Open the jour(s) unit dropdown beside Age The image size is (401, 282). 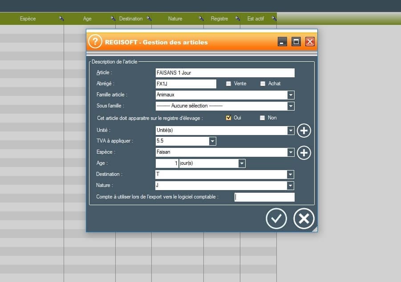241,163
